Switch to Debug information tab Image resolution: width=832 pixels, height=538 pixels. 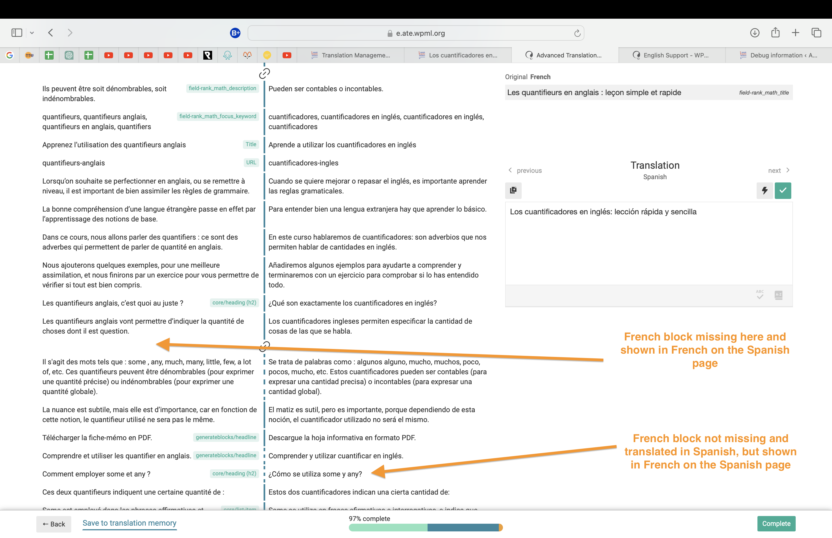pos(779,55)
